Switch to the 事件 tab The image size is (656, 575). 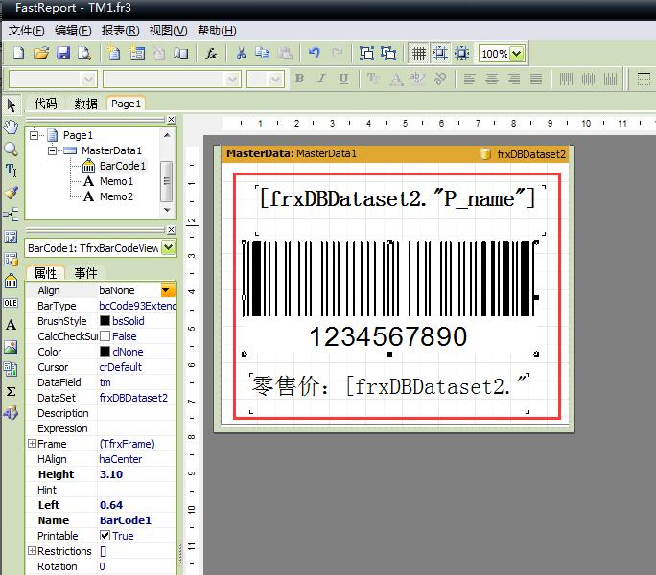pyautogui.click(x=85, y=273)
